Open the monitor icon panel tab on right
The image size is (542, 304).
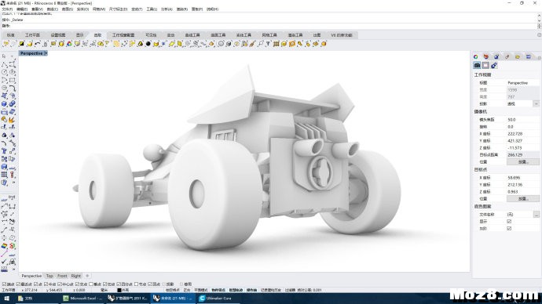528,56
